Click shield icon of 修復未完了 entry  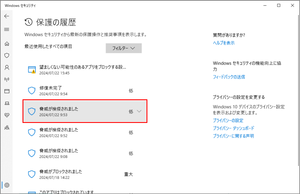32,91
